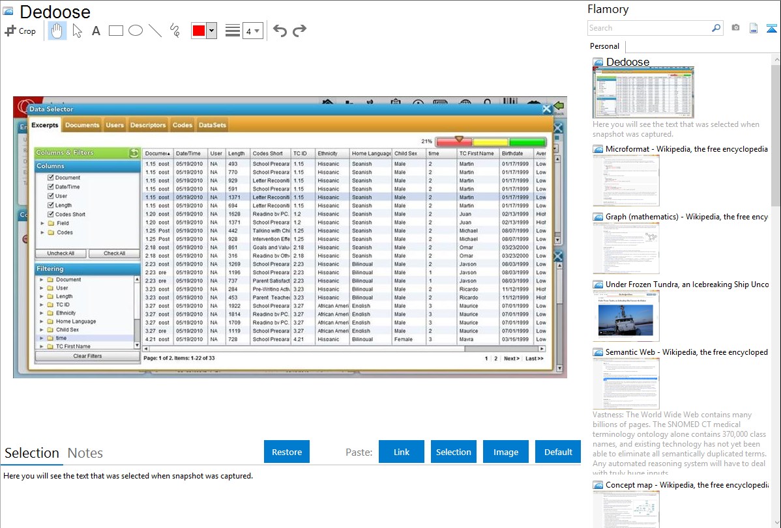The width and height of the screenshot is (781, 528).
Task: Choose the freehand draw tool
Action: 175,31
